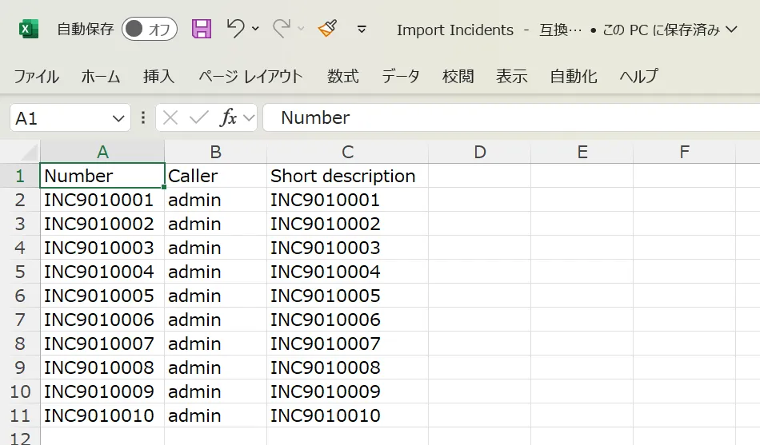This screenshot has height=445, width=760.
Task: Select column F header
Action: [684, 152]
